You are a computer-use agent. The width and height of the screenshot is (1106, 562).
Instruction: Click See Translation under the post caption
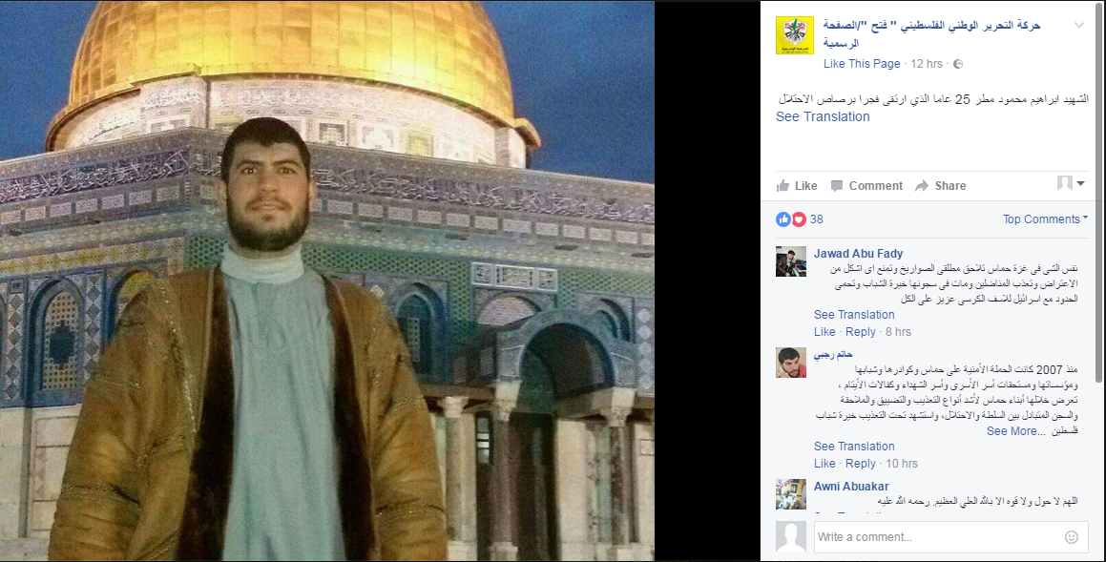[x=823, y=117]
